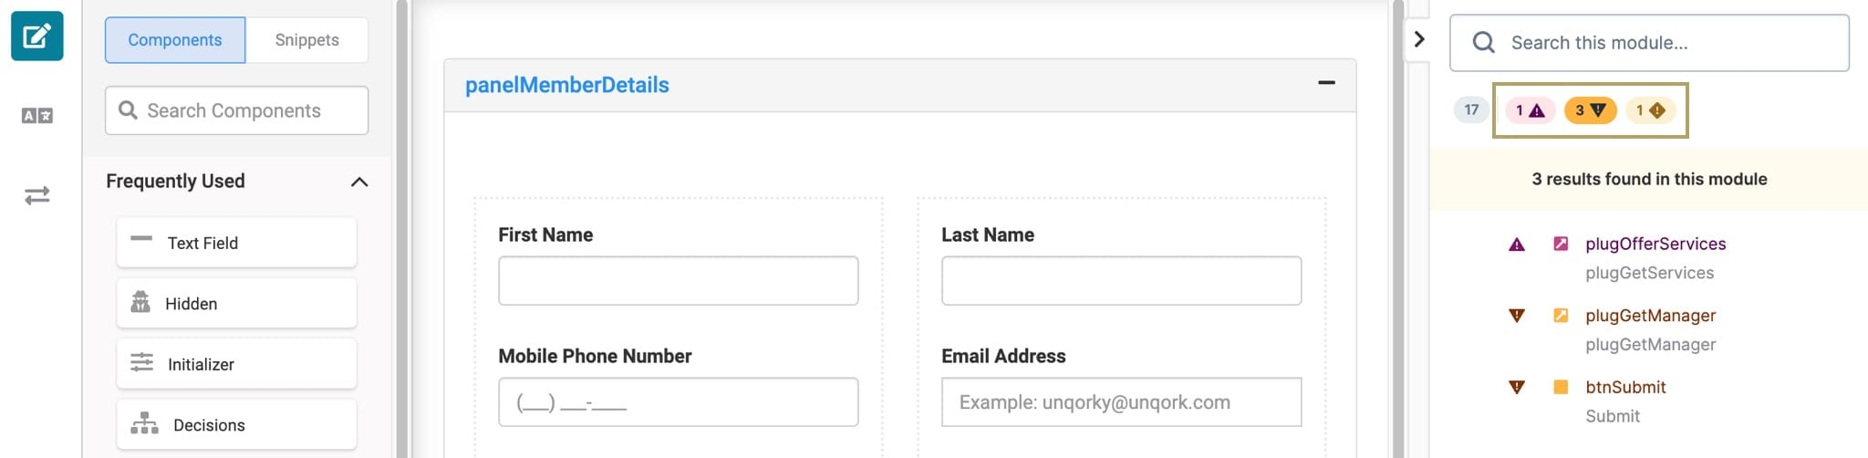Select the Components tab
The width and height of the screenshot is (1868, 458).
click(x=175, y=40)
